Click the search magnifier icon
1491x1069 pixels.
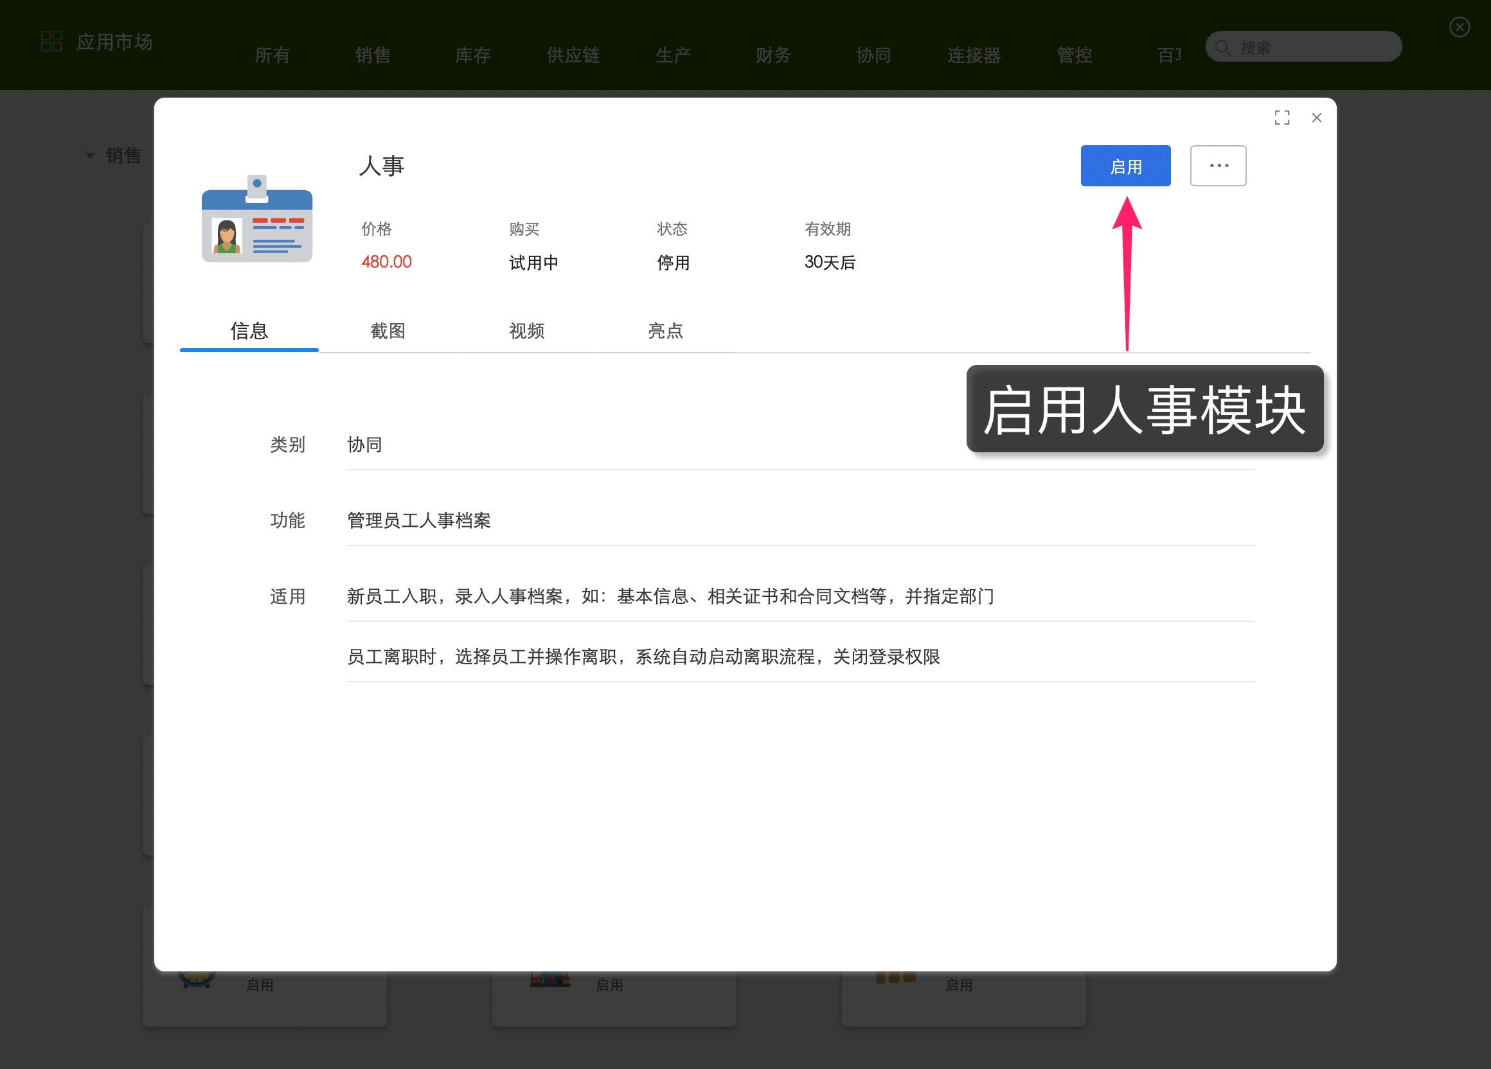1223,47
